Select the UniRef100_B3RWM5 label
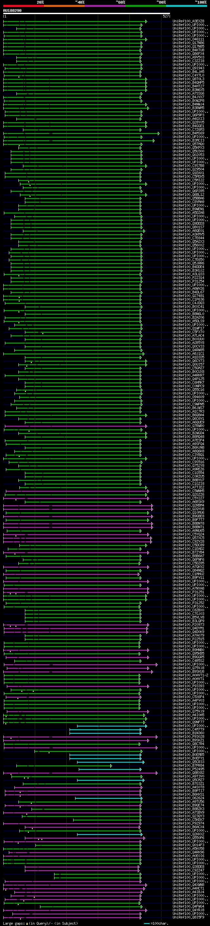 click(x=188, y=108)
